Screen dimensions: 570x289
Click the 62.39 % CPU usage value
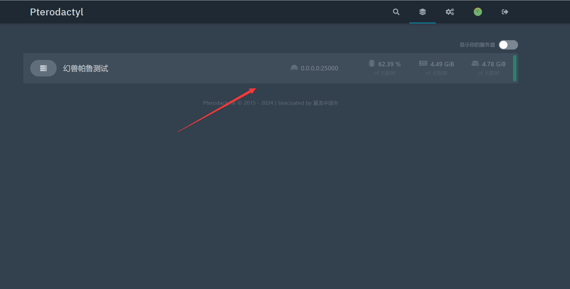[x=389, y=64]
